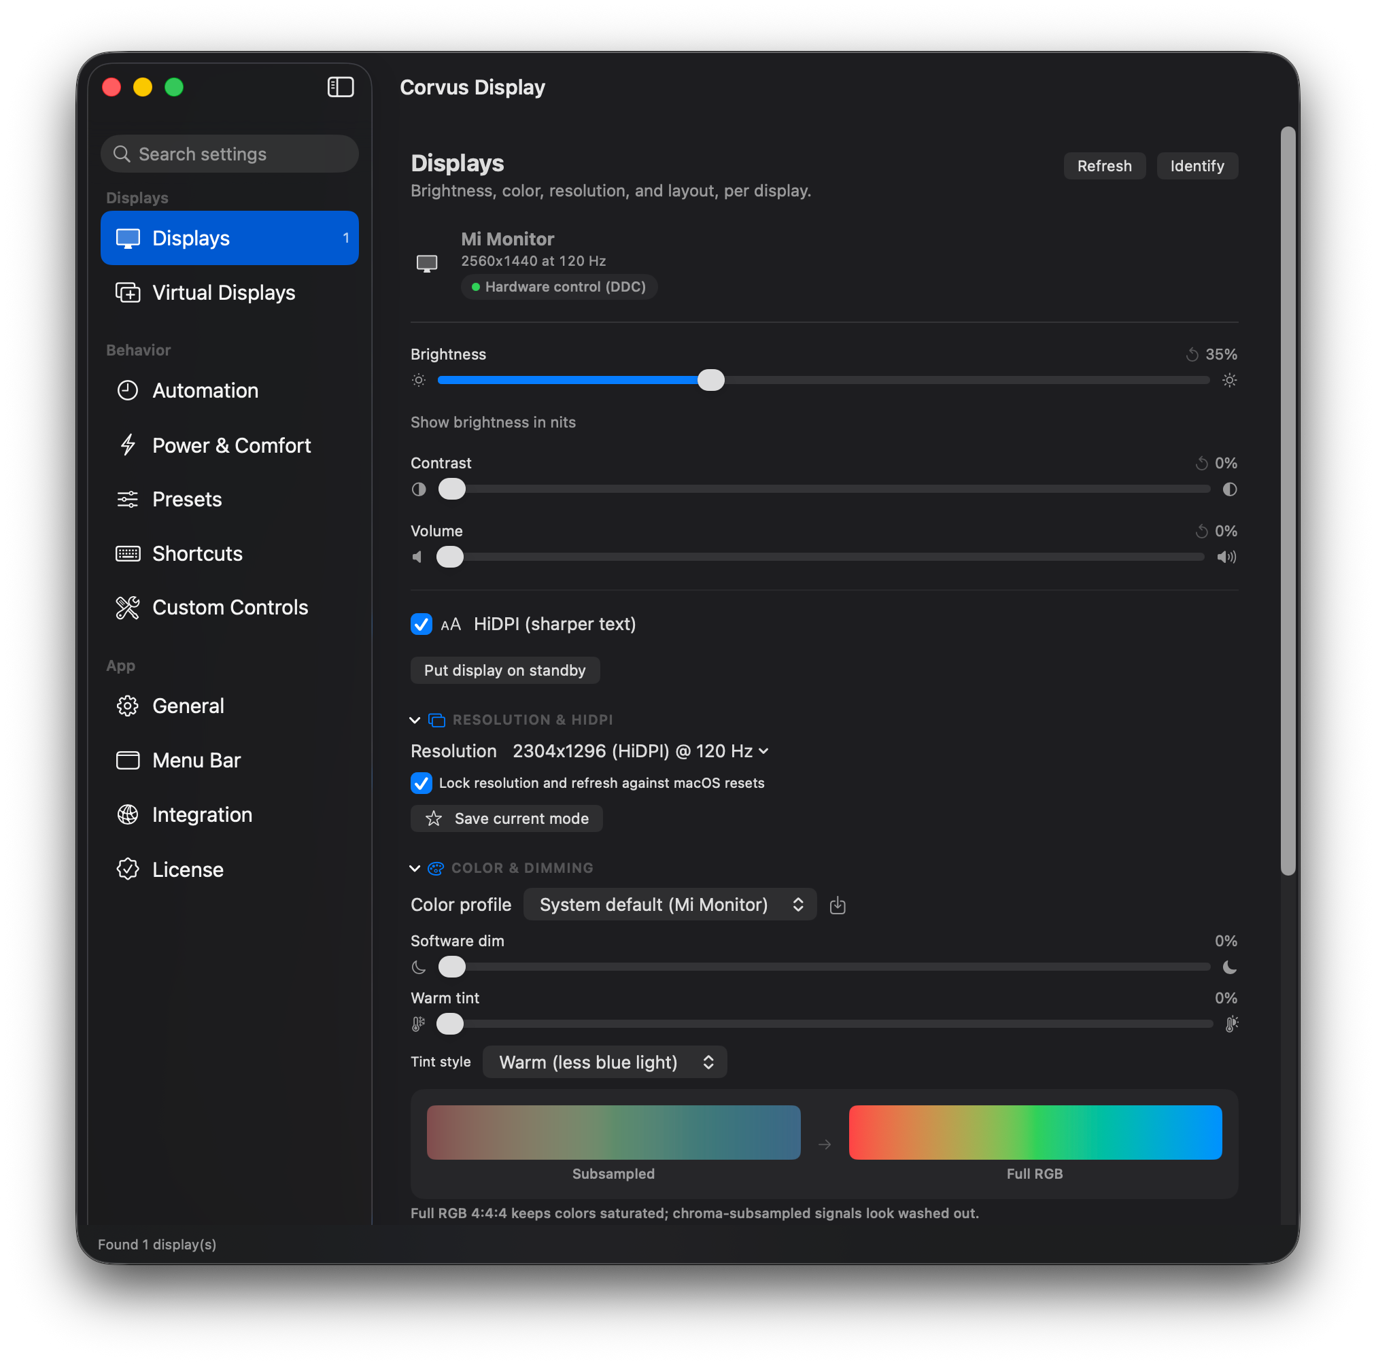This screenshot has width=1376, height=1365.
Task: Click Save current mode button
Action: coord(506,819)
